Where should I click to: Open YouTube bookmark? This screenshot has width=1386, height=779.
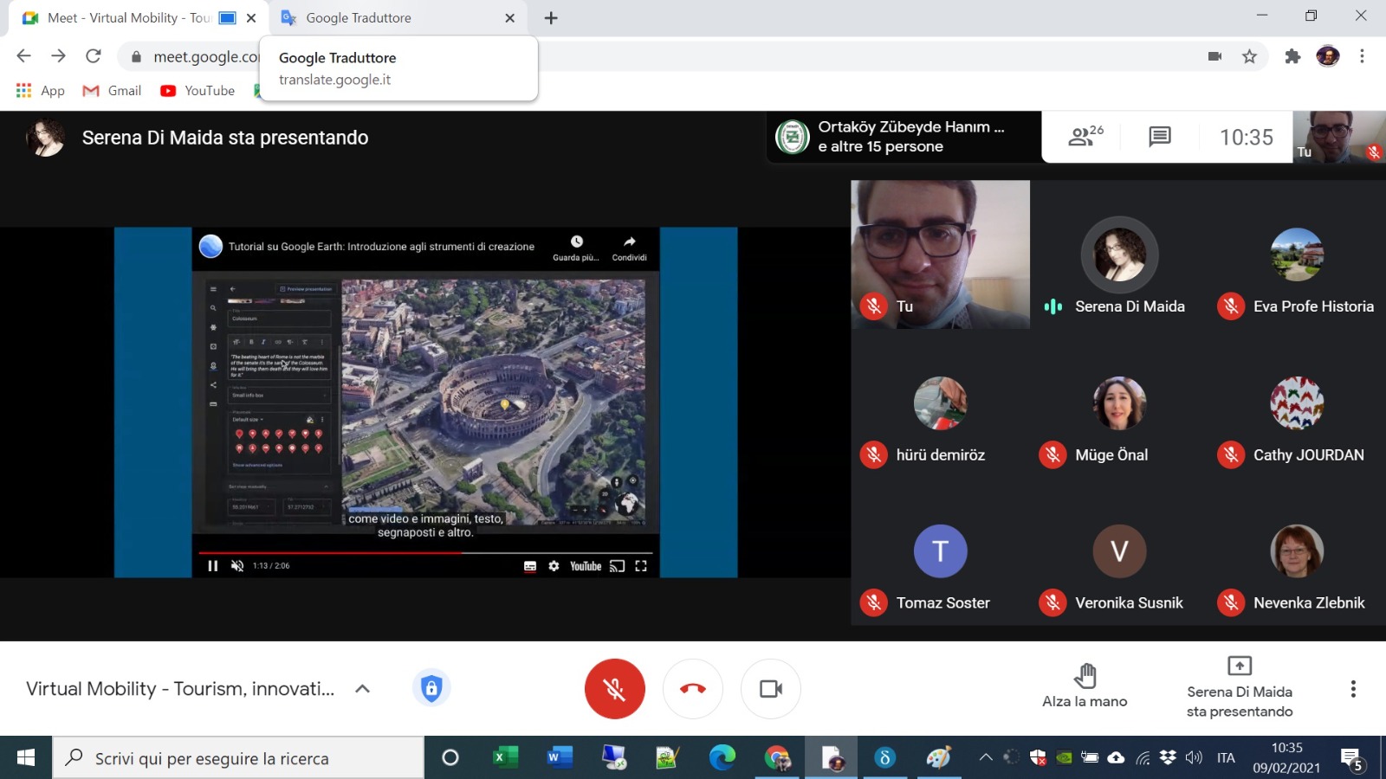[x=198, y=90]
